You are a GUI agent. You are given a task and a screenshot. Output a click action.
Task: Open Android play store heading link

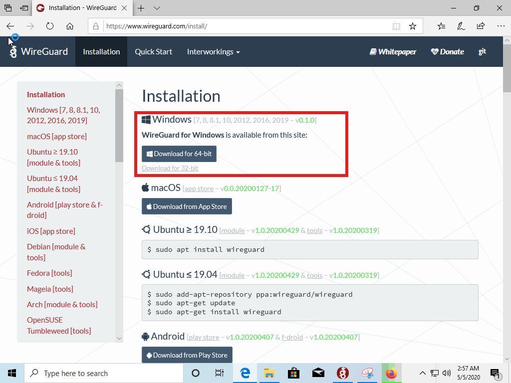pos(204,338)
